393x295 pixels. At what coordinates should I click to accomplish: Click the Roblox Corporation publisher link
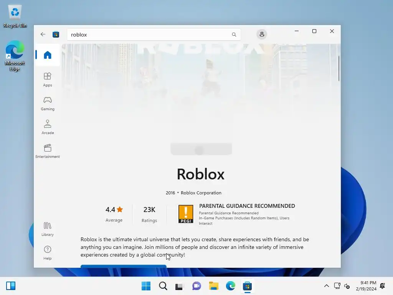click(201, 193)
